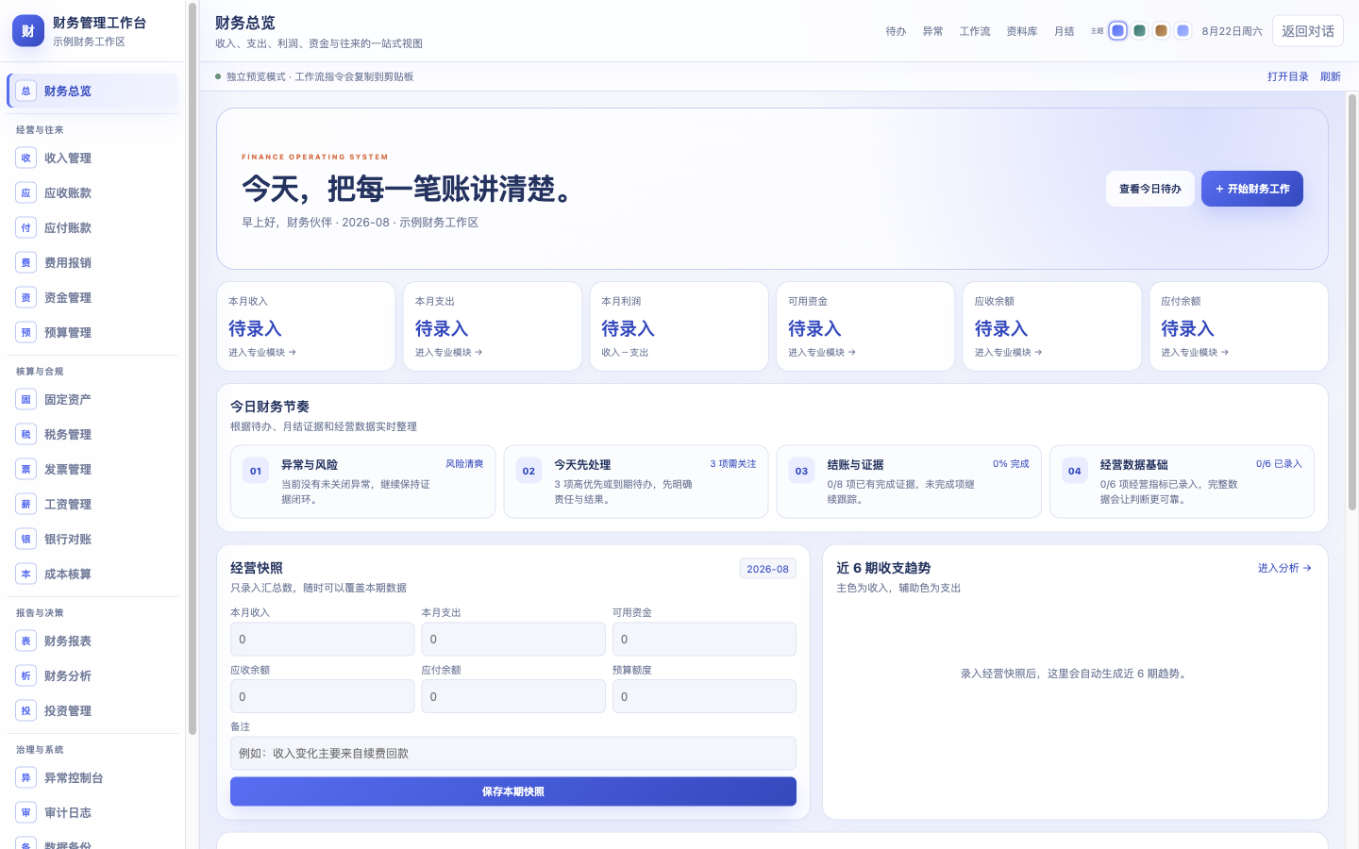Click the 返回对话 button
Image resolution: width=1359 pixels, height=849 pixels.
(x=1308, y=31)
